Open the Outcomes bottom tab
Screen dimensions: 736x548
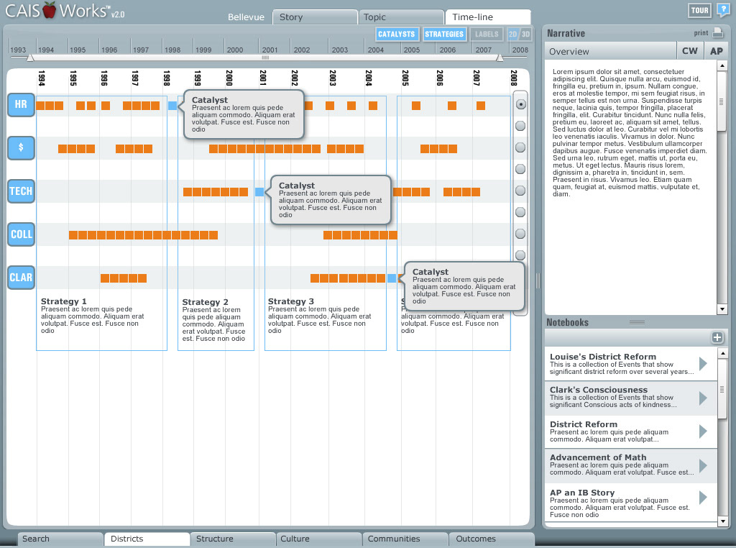(x=492, y=539)
